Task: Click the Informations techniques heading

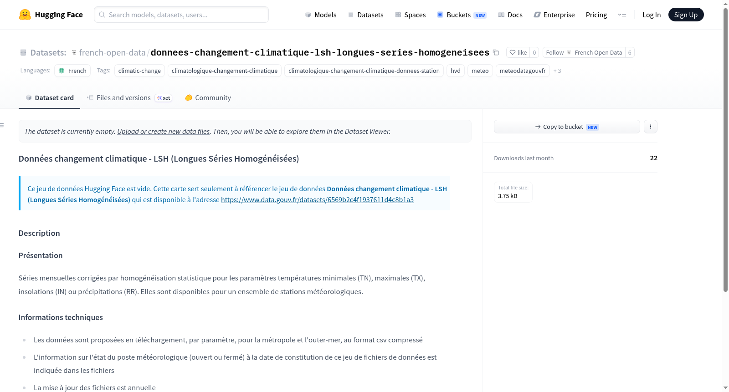Action: tap(61, 317)
